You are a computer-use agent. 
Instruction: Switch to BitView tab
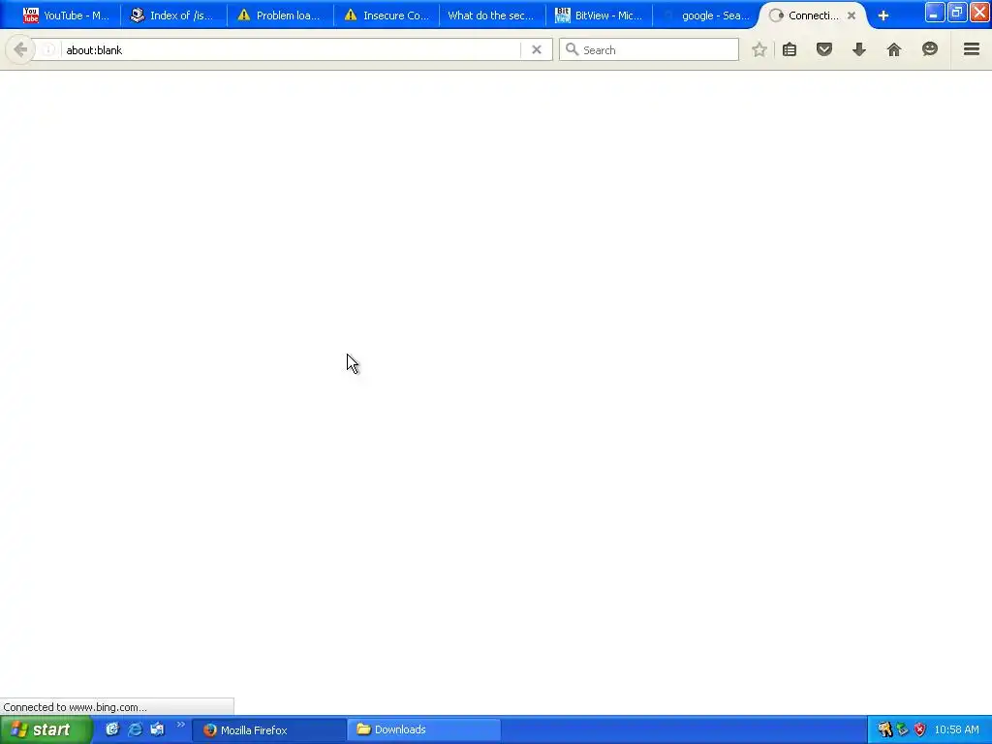coord(599,15)
